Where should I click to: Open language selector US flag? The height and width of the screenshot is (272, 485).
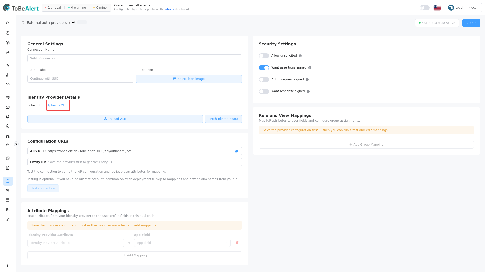[437, 8]
